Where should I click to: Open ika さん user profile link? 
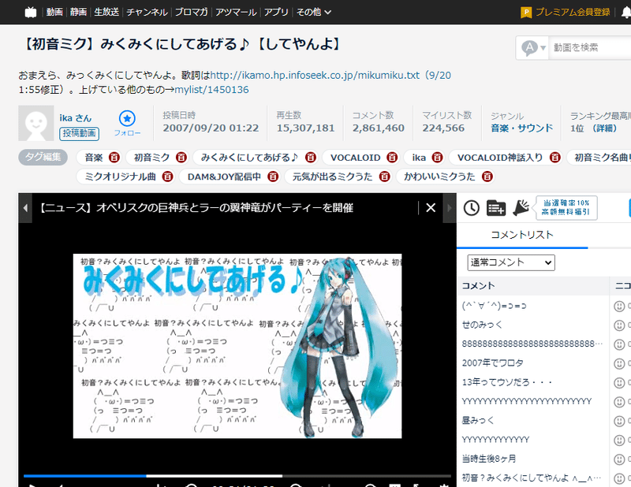pyautogui.click(x=76, y=118)
